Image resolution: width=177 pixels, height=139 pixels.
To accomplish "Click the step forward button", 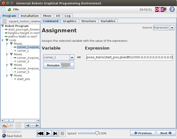I will point(55,133).
